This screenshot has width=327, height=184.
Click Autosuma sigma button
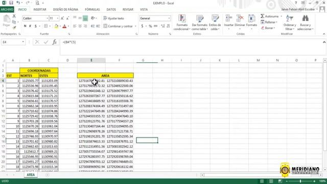coord(269,16)
